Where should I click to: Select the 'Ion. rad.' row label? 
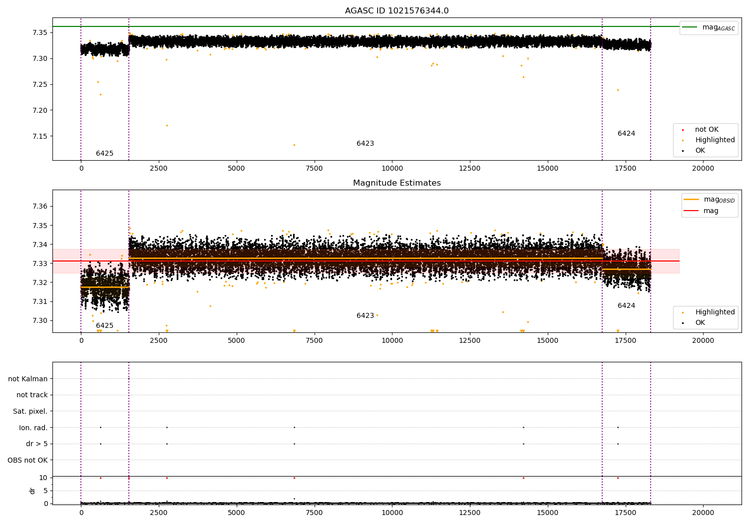[x=33, y=428]
